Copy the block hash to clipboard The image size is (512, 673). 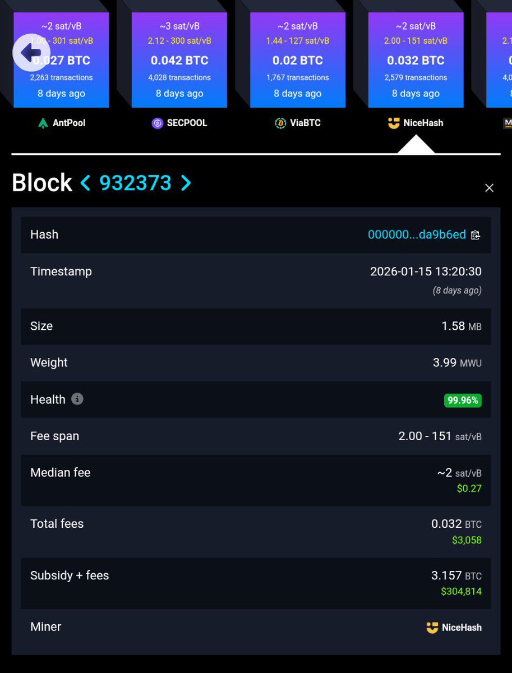(x=476, y=235)
